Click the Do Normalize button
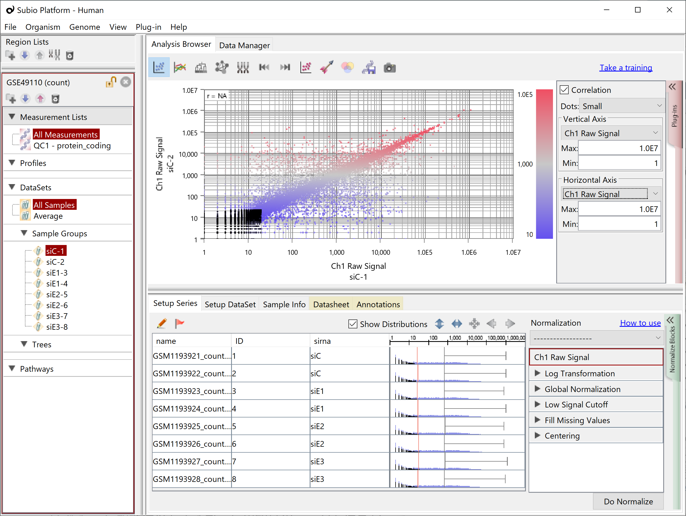 click(x=628, y=501)
